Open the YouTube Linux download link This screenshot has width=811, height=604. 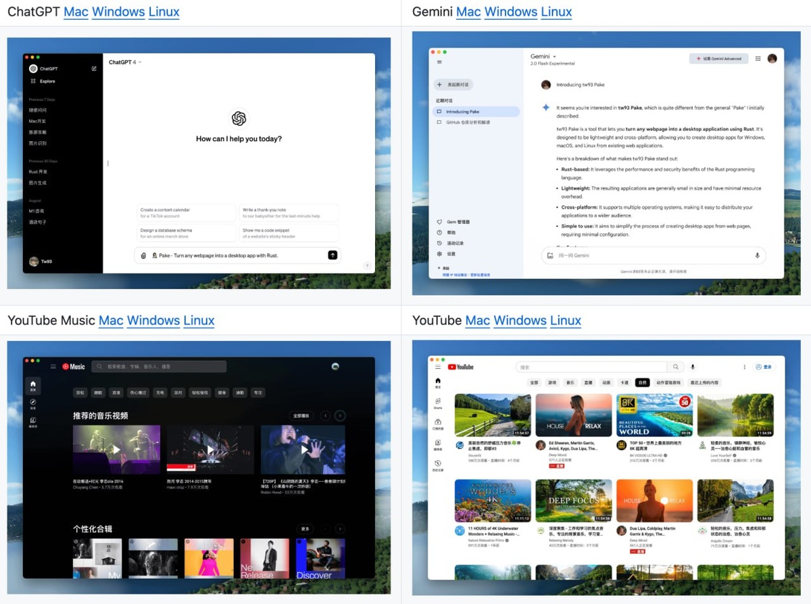tap(566, 320)
